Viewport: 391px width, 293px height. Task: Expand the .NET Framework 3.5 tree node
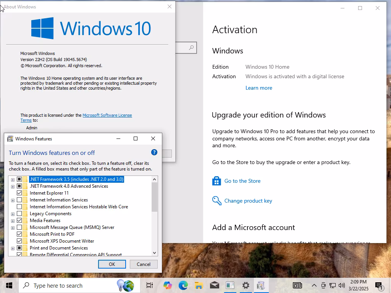(13, 179)
